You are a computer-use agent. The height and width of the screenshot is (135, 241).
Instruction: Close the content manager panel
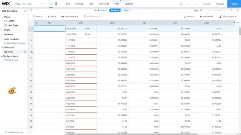click(x=238, y=10)
